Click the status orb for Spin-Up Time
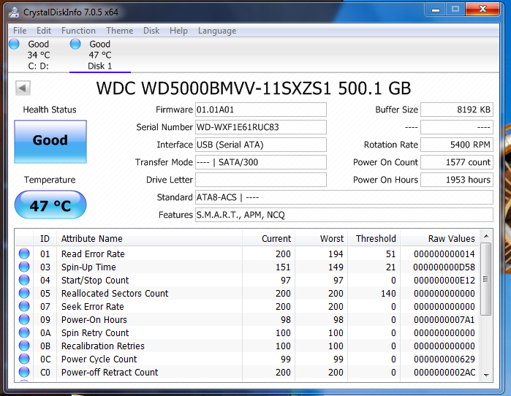The image size is (511, 396). (24, 267)
